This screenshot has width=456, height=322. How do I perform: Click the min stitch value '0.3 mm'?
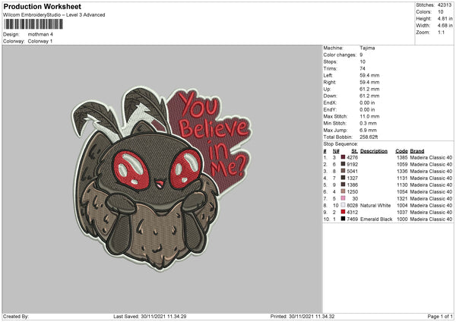click(368, 123)
